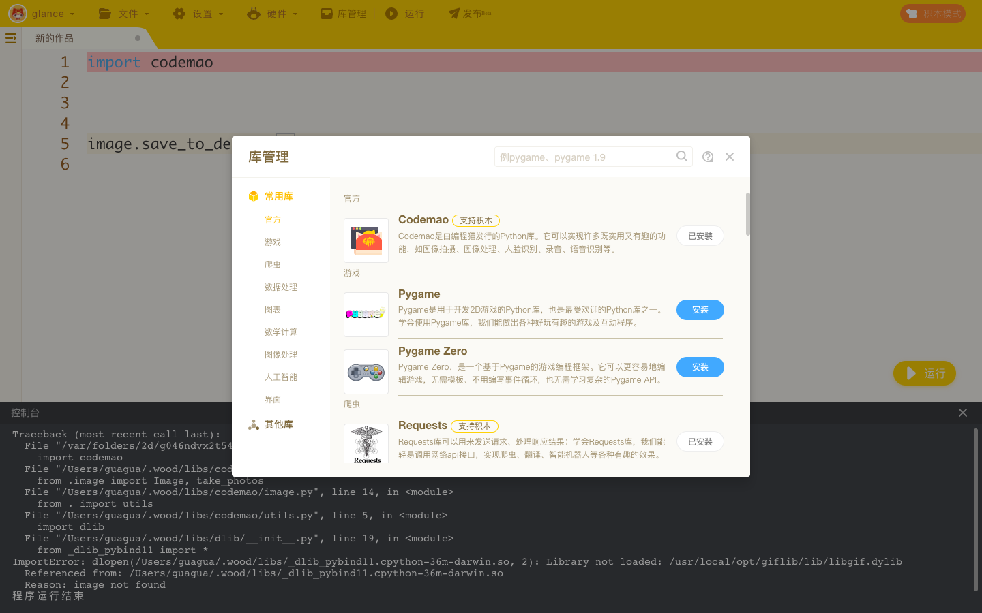The image size is (982, 613).
Task: Open the 文件 menu
Action: click(123, 14)
